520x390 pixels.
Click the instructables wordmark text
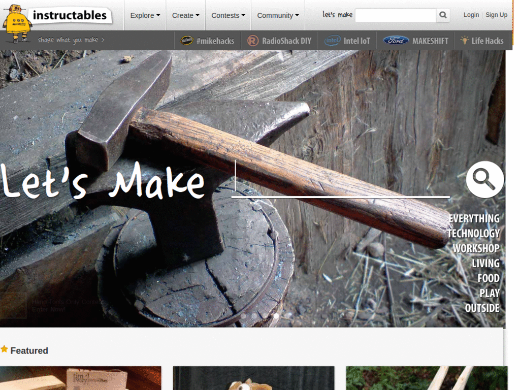pos(70,15)
